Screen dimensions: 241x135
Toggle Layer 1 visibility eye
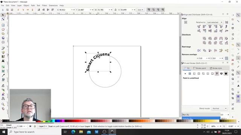pos(30,126)
